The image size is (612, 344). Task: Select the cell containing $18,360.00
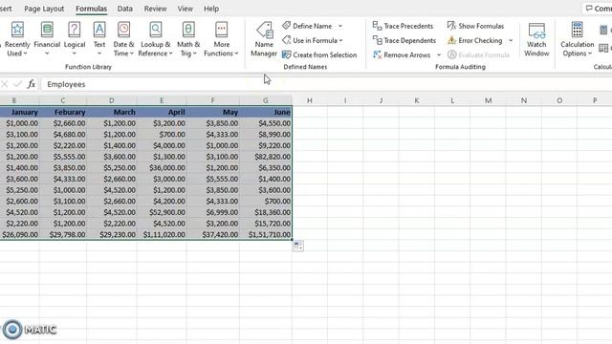pyautogui.click(x=266, y=212)
